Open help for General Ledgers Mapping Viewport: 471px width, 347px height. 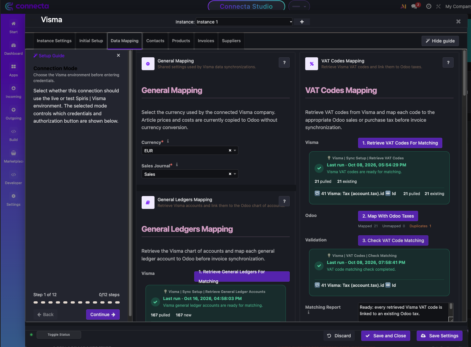(284, 201)
